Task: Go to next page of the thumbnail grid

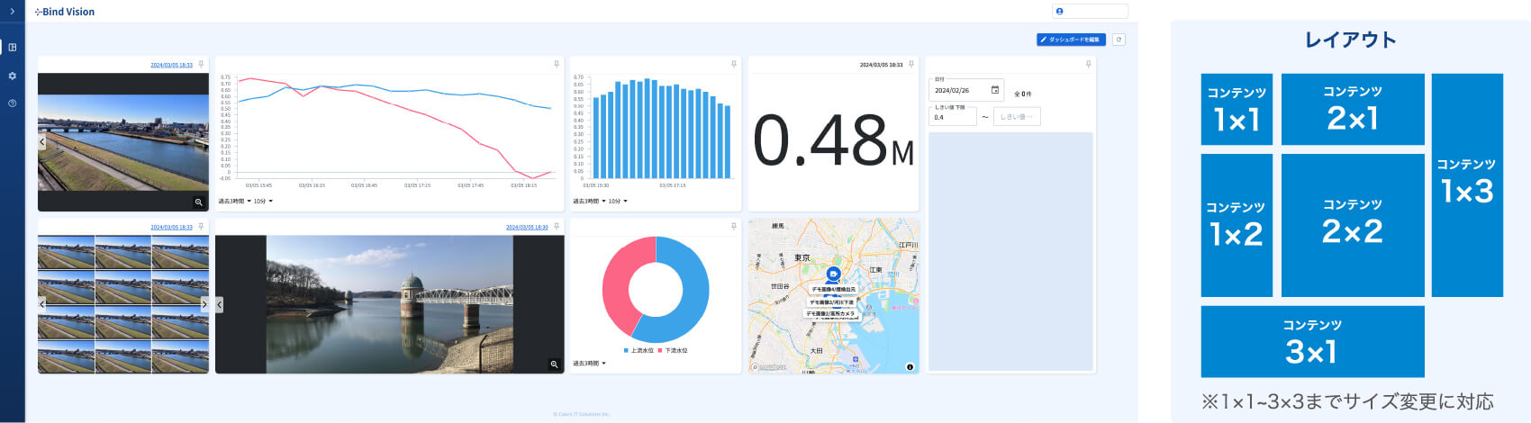Action: point(204,304)
